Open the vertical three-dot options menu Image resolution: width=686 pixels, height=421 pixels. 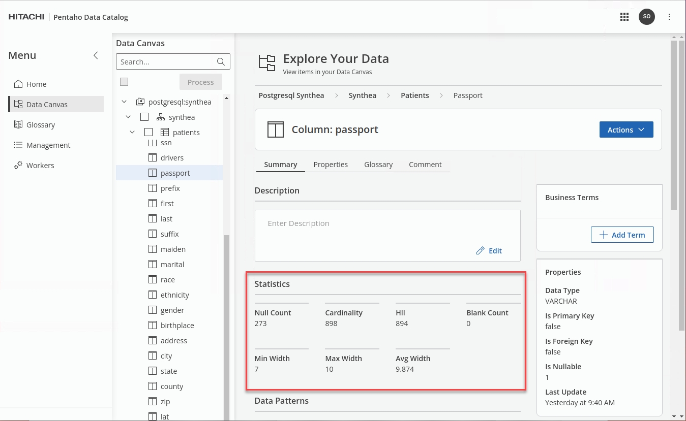(669, 17)
